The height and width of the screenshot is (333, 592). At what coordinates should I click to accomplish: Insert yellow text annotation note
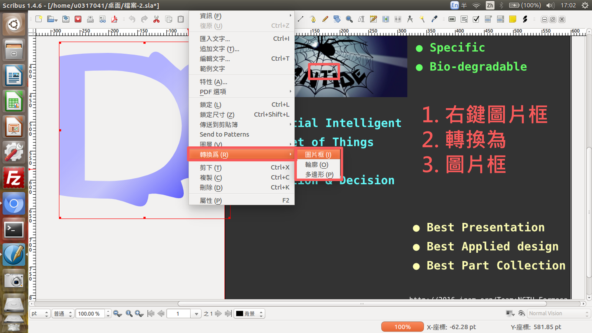[x=513, y=19]
